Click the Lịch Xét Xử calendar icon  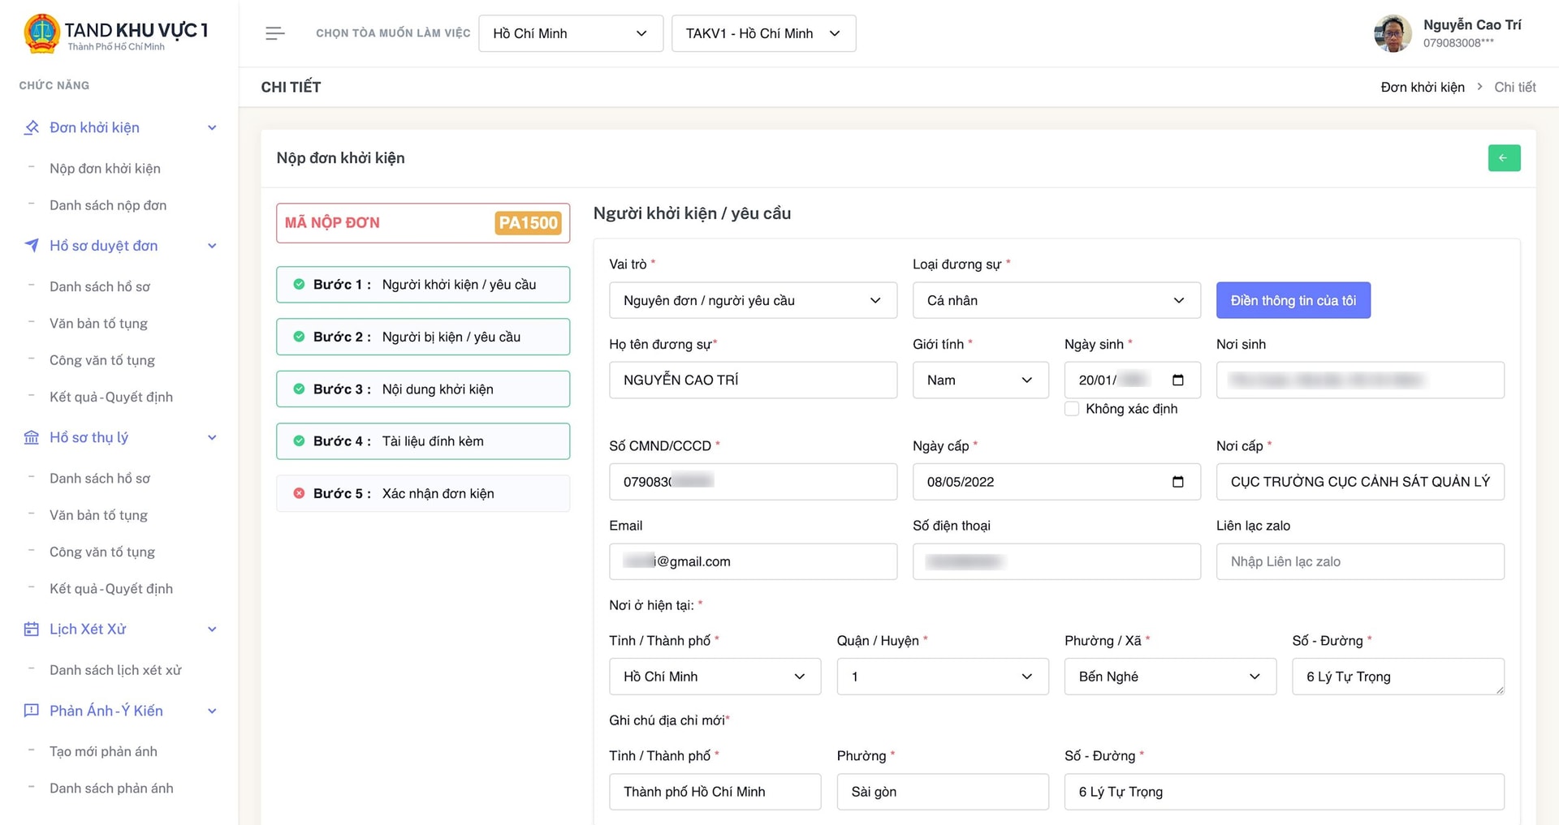click(32, 629)
